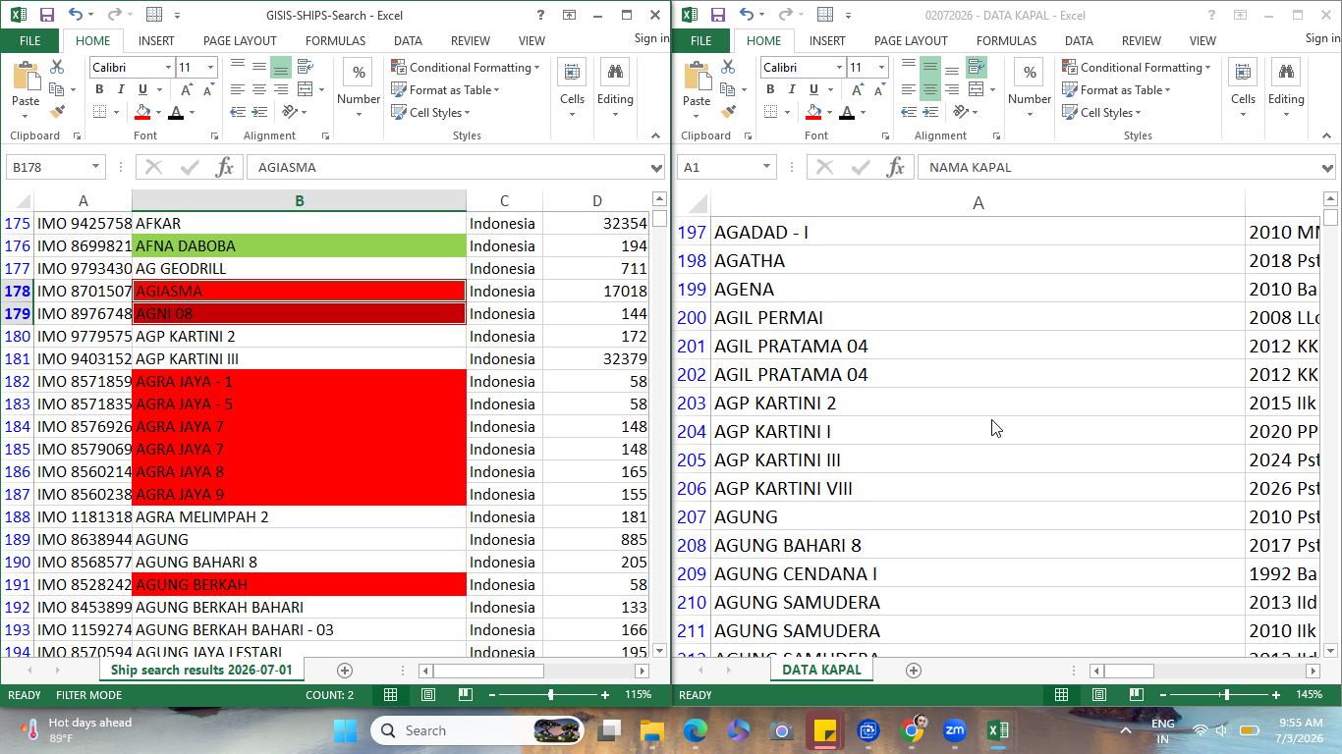This screenshot has width=1342, height=754.
Task: Toggle Underline in left Excel window
Action: 141,89
